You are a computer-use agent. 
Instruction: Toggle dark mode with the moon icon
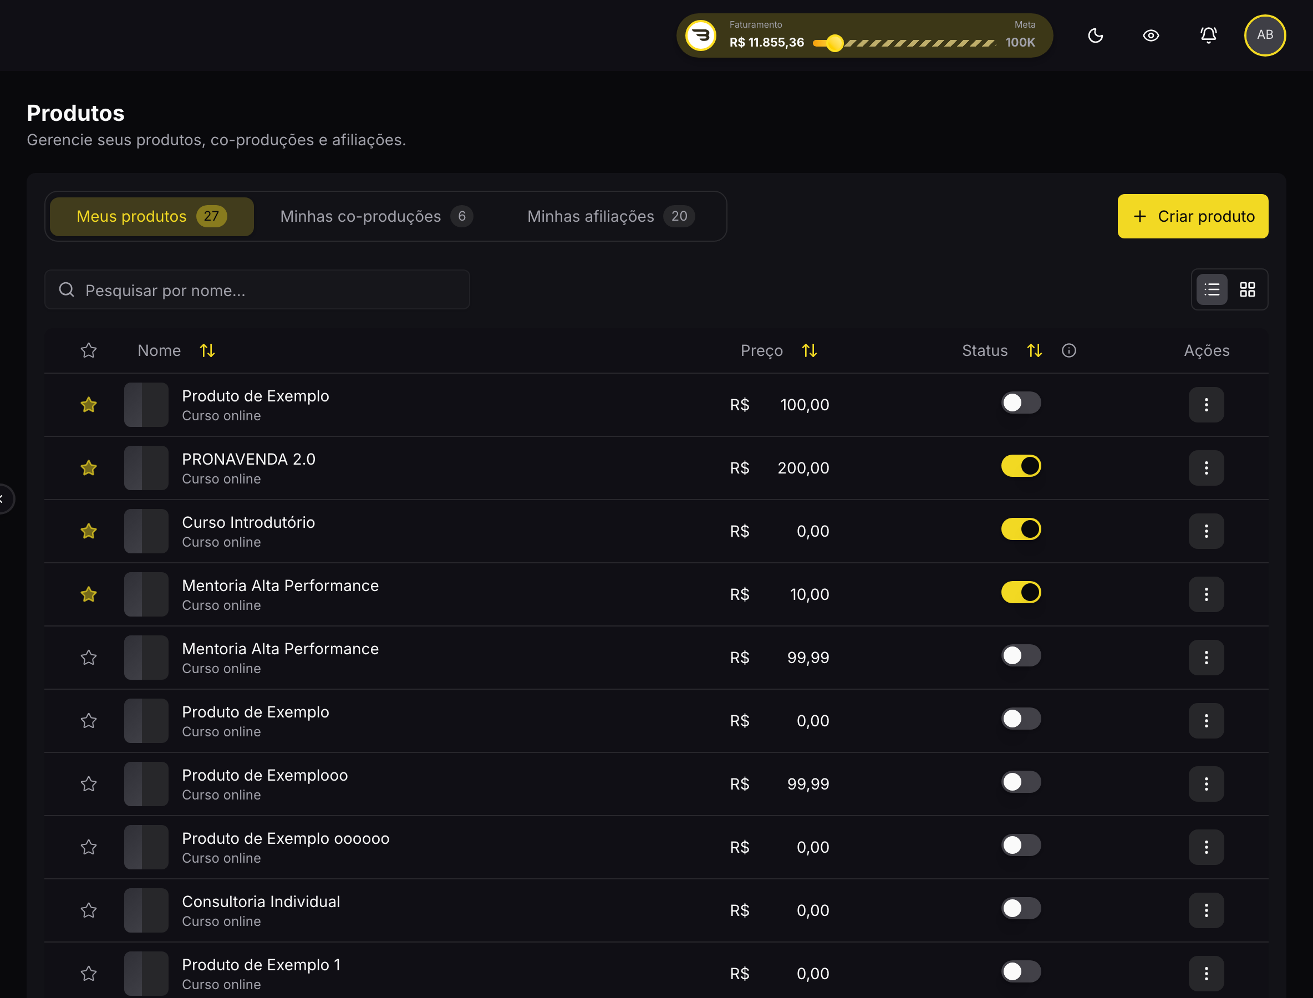[x=1095, y=35]
